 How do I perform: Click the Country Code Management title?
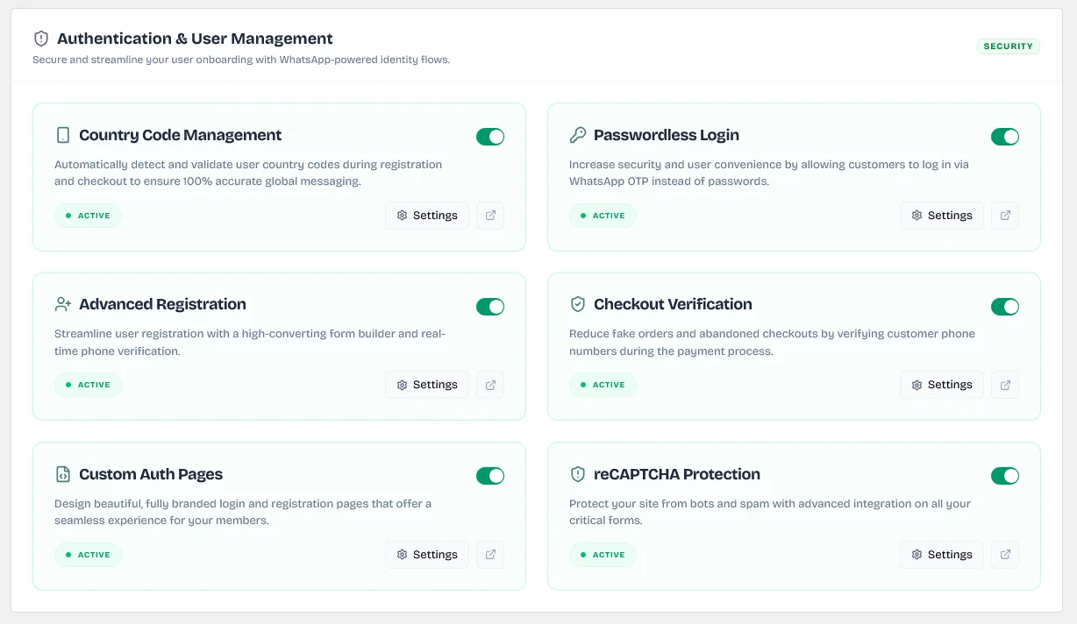tap(181, 135)
